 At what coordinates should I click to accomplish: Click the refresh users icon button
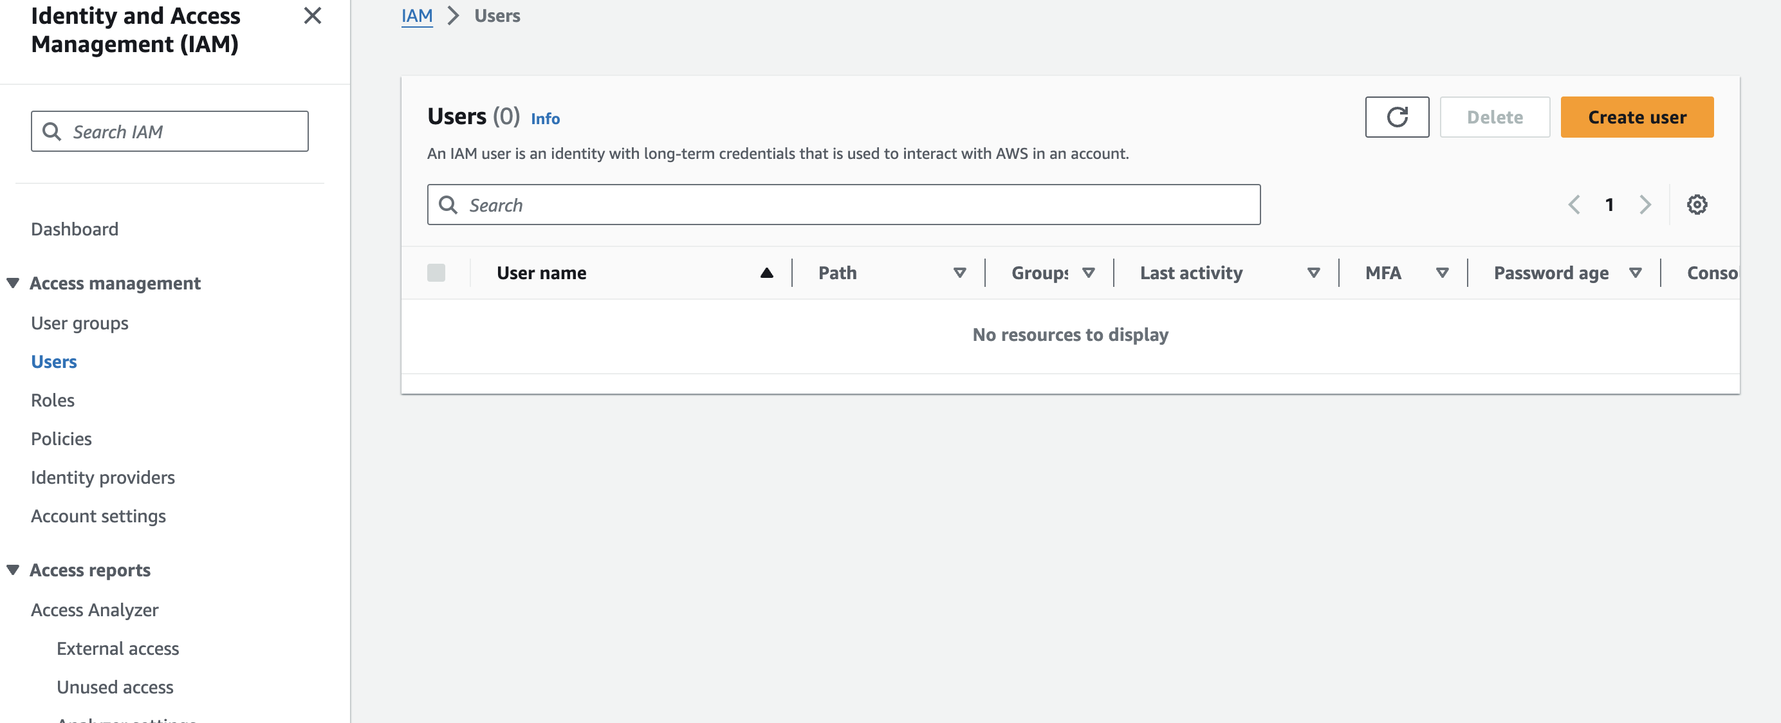1397,117
